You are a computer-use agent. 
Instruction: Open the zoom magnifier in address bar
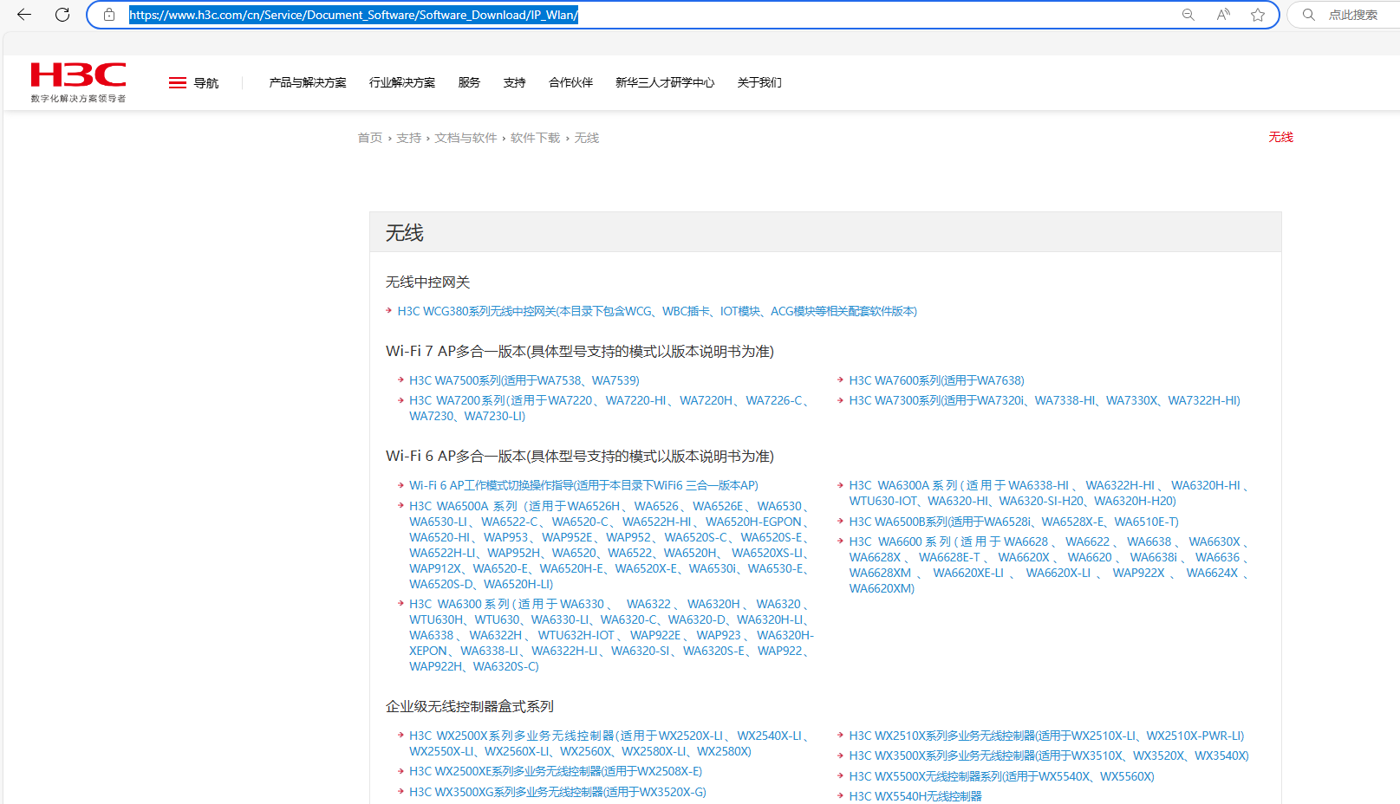pyautogui.click(x=1188, y=15)
